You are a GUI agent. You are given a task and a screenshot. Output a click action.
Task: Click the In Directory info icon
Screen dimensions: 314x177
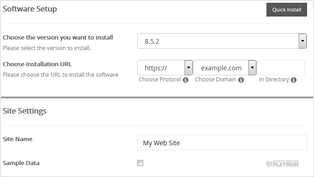[x=294, y=80]
